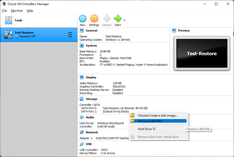This screenshot has height=157, width=234.
Task: Open the General section heading link
Action: (92, 31)
